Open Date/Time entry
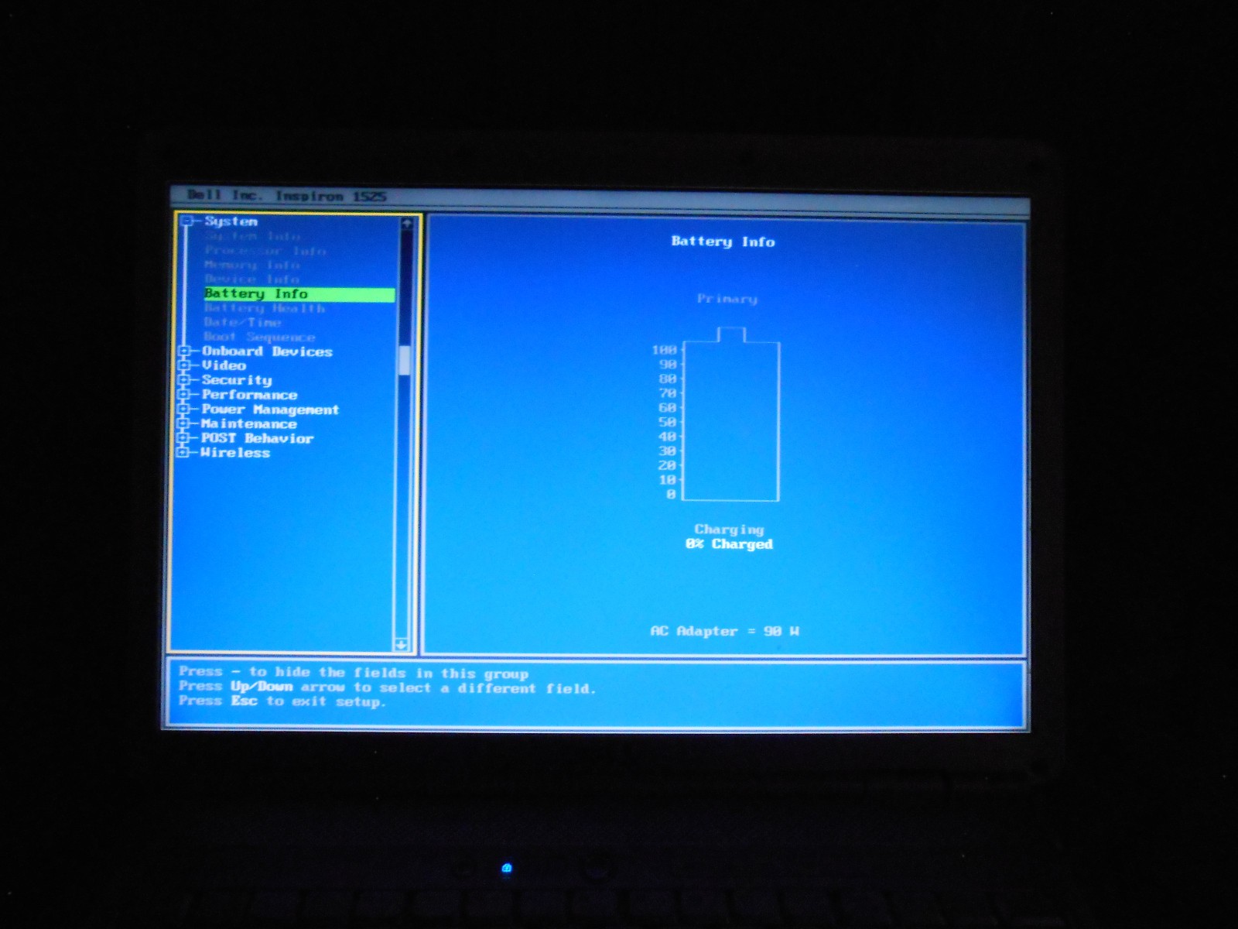Image resolution: width=1238 pixels, height=929 pixels. [242, 322]
